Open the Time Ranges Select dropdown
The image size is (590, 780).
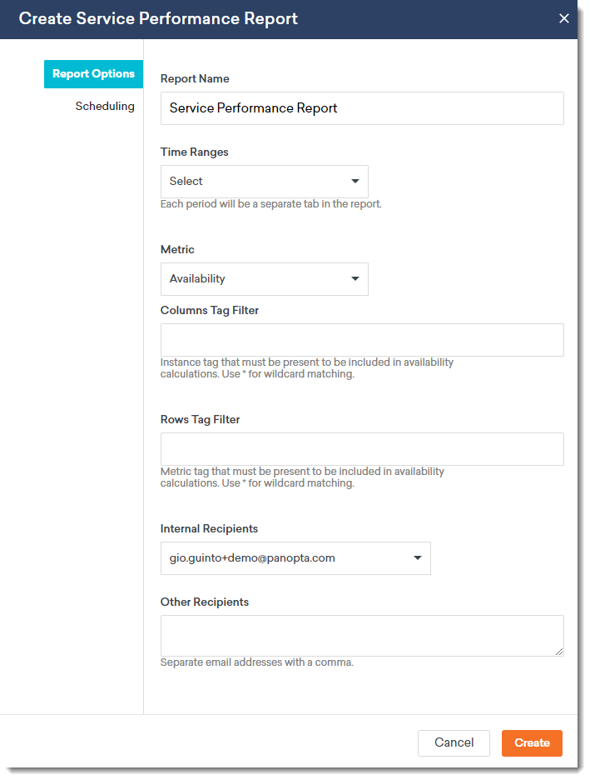[x=264, y=182]
